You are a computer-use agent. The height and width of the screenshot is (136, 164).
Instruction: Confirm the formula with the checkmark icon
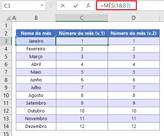(76, 6)
